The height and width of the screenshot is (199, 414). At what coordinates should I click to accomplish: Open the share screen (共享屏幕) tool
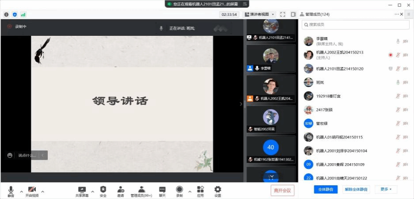82,189
